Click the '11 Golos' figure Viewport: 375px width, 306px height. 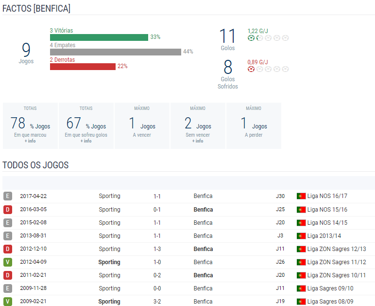(228, 39)
